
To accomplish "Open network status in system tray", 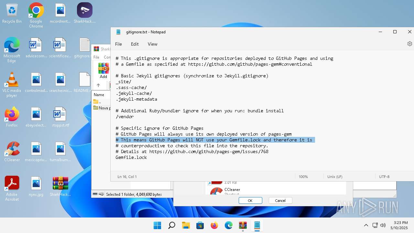I will point(375,225).
